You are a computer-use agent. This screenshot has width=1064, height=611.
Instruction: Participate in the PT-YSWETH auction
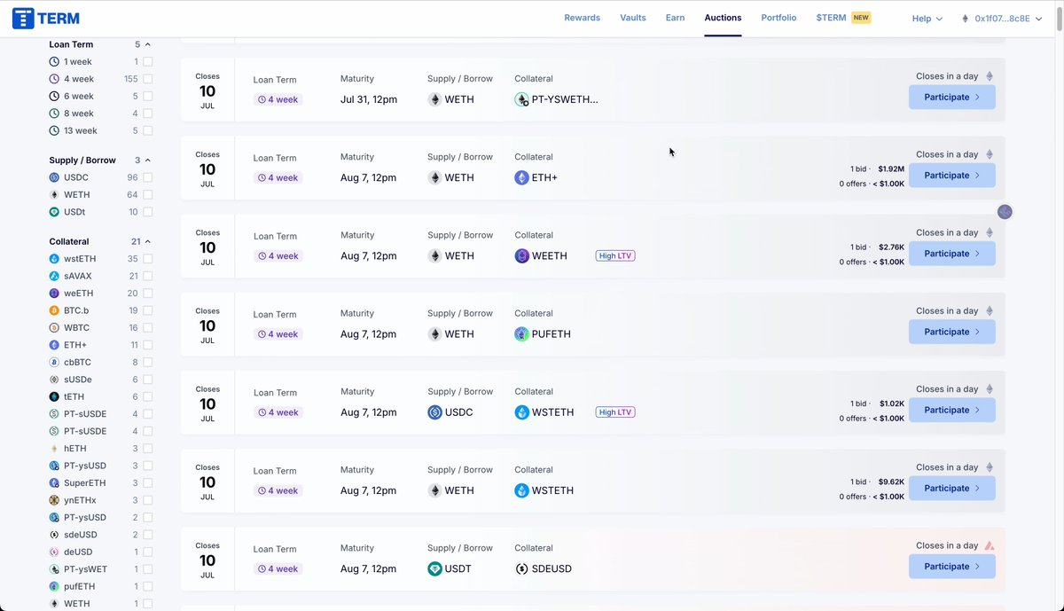951,97
